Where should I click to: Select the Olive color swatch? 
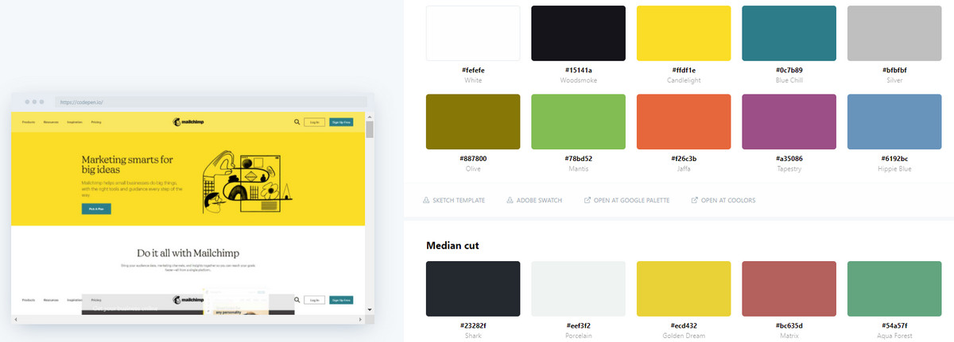473,121
